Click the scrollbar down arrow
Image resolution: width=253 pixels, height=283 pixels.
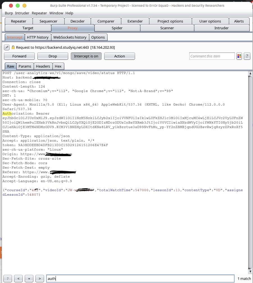tap(250, 271)
